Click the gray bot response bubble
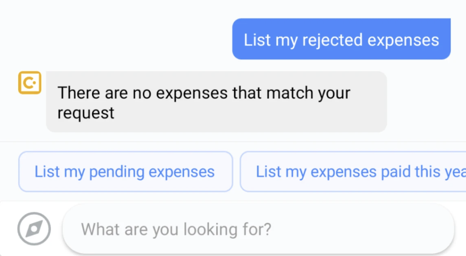Viewport: 466px width, 256px height. 216,102
